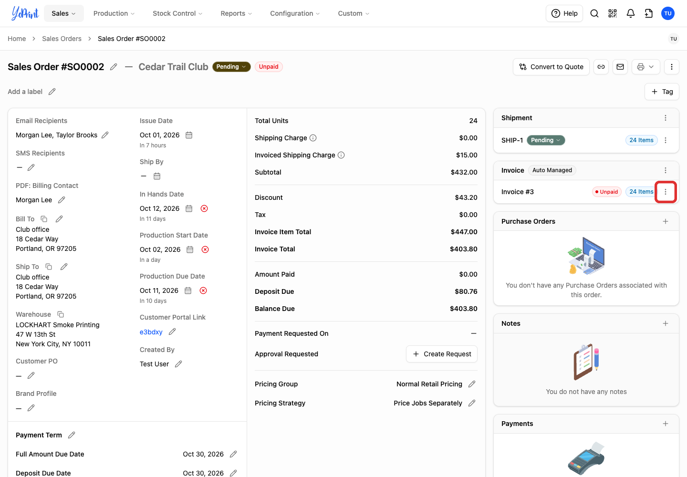Click the Invoice 24 Items badge
Viewport: 687px width, 477px height.
pyautogui.click(x=641, y=192)
